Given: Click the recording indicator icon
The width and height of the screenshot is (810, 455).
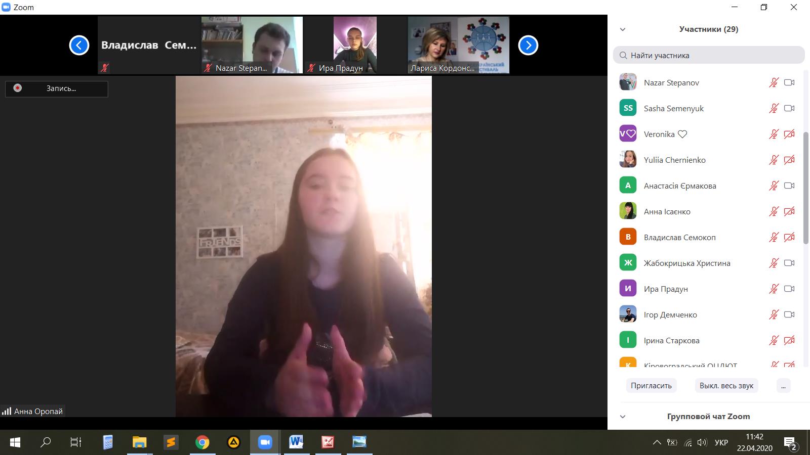Looking at the screenshot, I should pyautogui.click(x=18, y=88).
